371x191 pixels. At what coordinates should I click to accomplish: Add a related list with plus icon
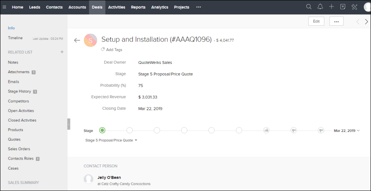coord(62,52)
